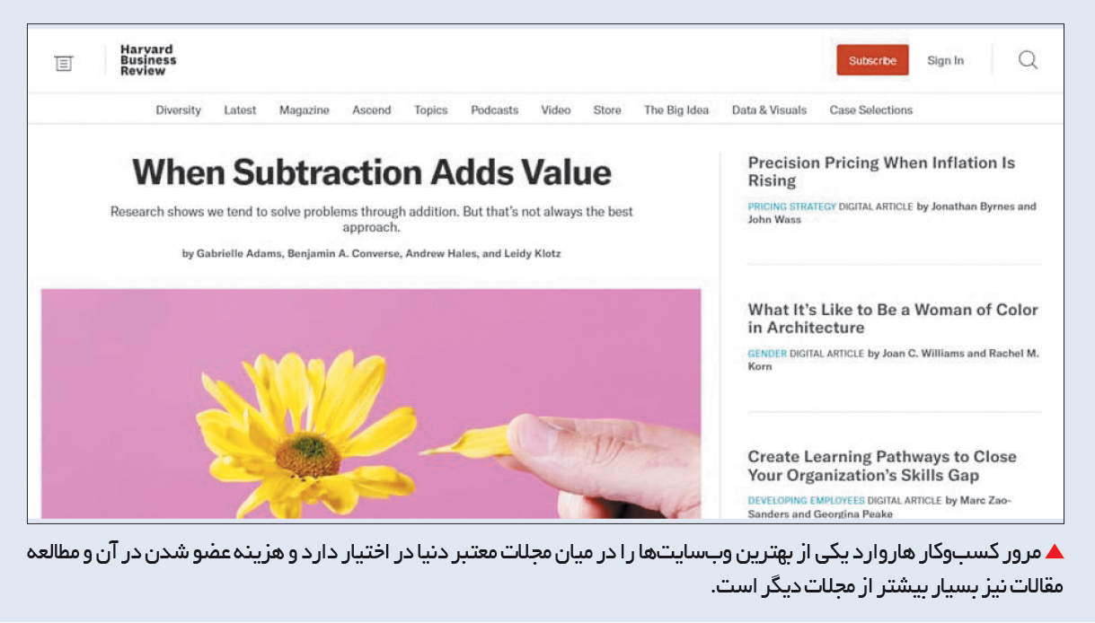
Task: Visit the Store from navigation
Action: [x=606, y=110]
